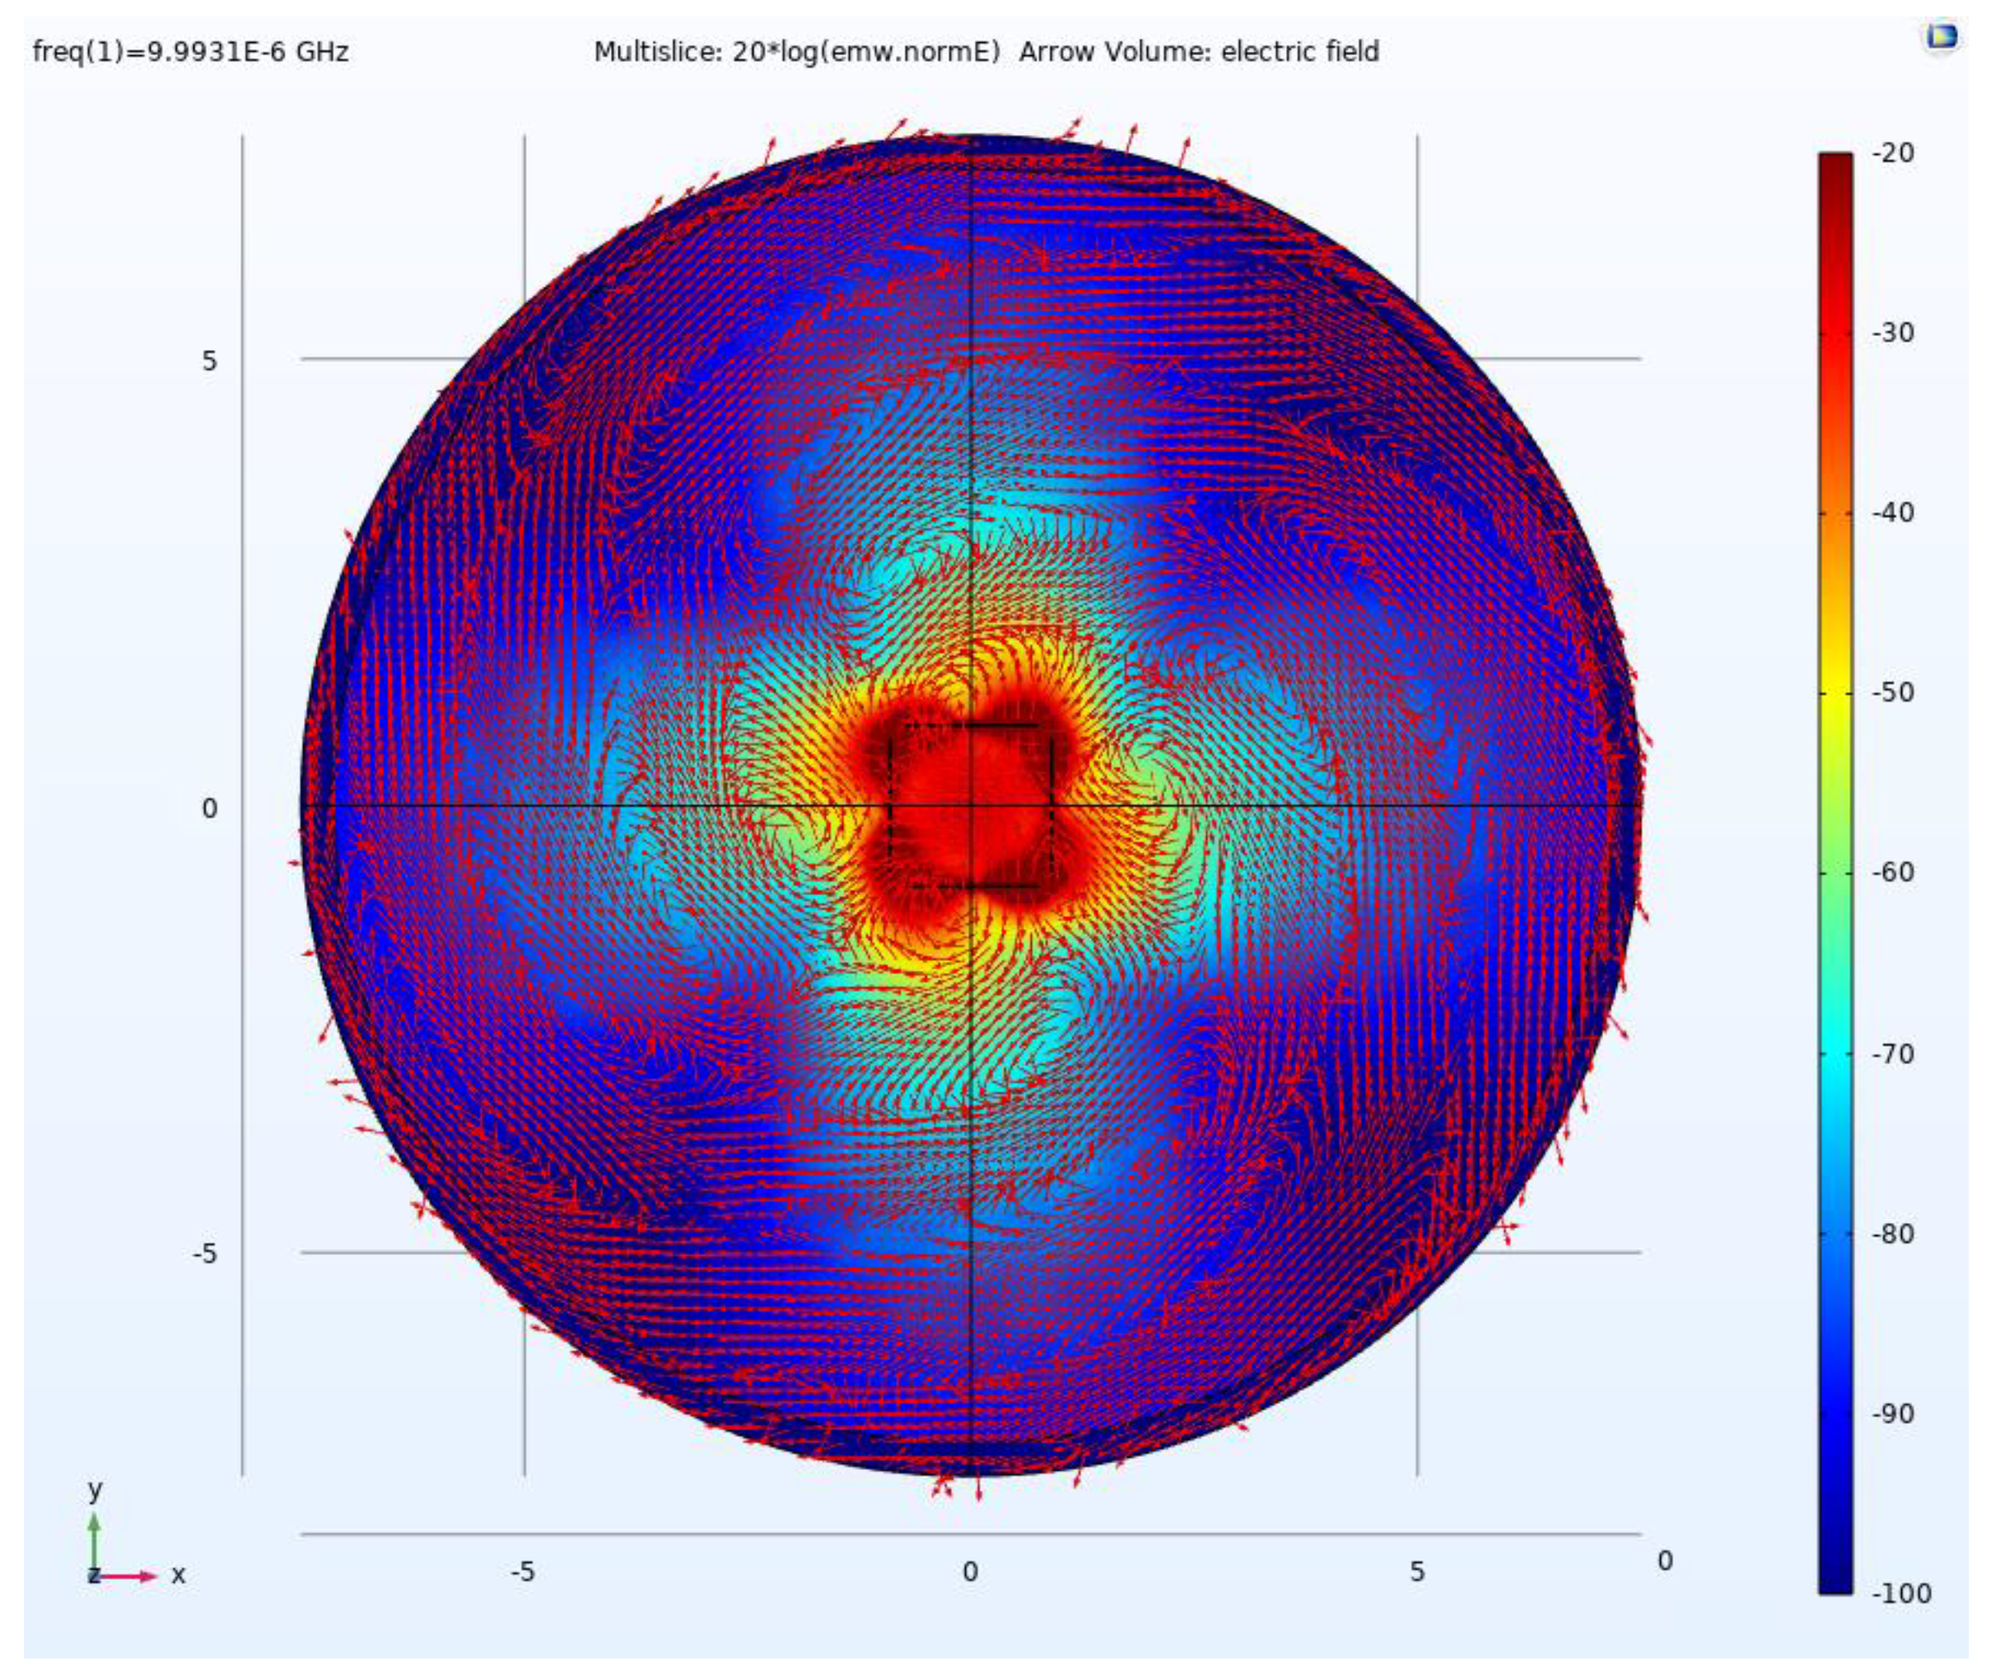Click the y-axis tick label -5 on left
This screenshot has height=1675, width=1991.
click(x=204, y=1253)
